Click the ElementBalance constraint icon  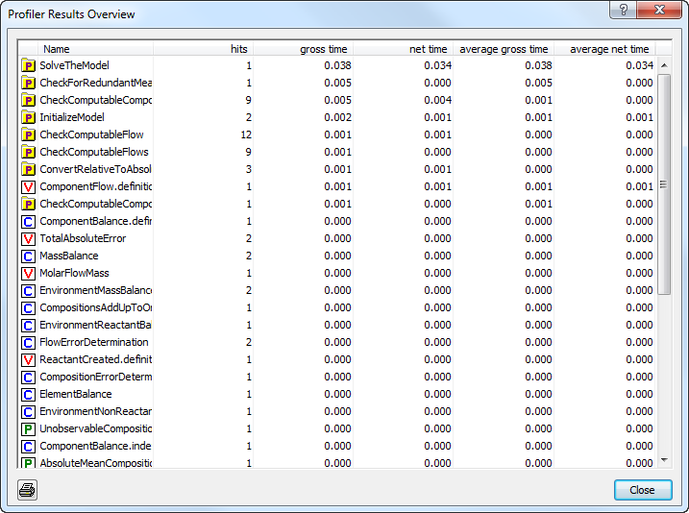click(x=28, y=394)
